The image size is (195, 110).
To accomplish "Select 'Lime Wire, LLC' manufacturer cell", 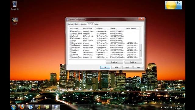I will point(88,55).
